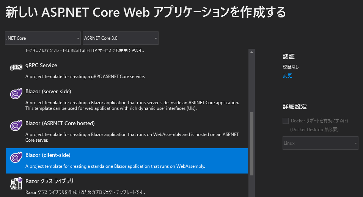
Task: Click the gRPC Service template icon
Action: pyautogui.click(x=16, y=67)
